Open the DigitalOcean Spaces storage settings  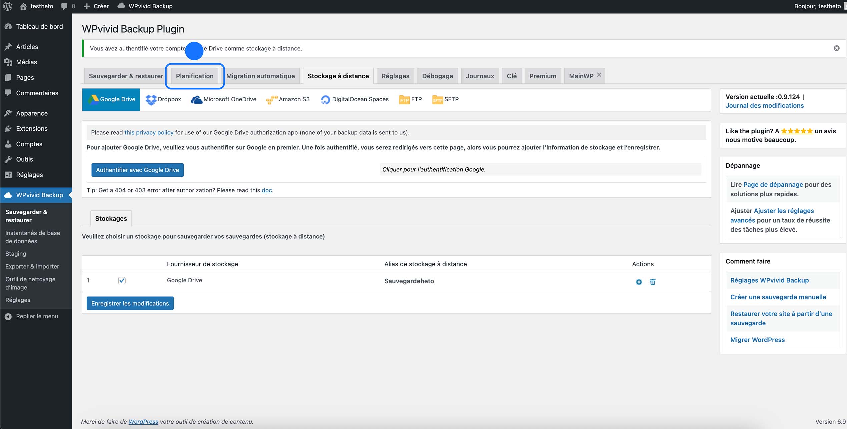click(354, 99)
